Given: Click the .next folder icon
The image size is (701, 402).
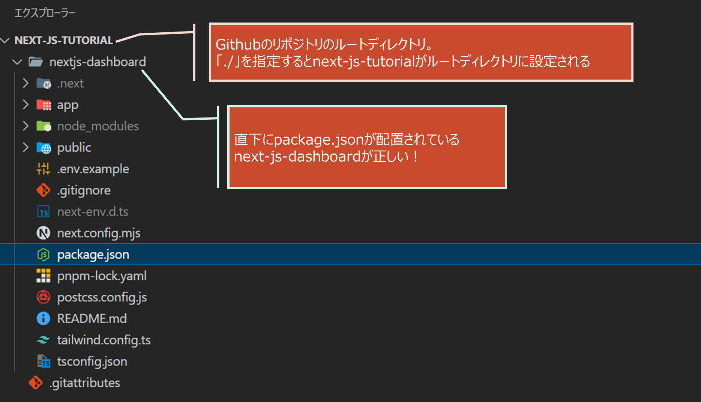Looking at the screenshot, I should [44, 83].
